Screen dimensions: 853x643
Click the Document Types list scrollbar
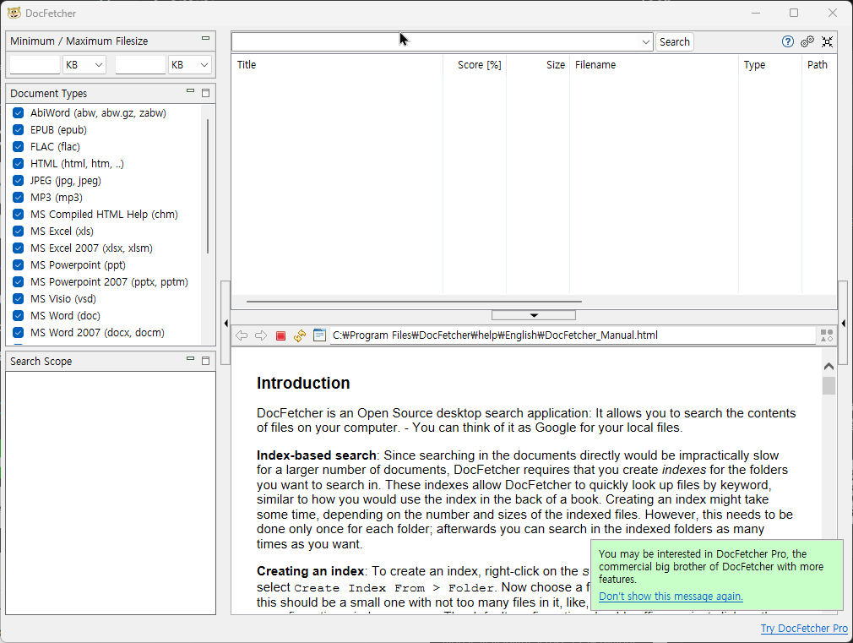(x=208, y=186)
